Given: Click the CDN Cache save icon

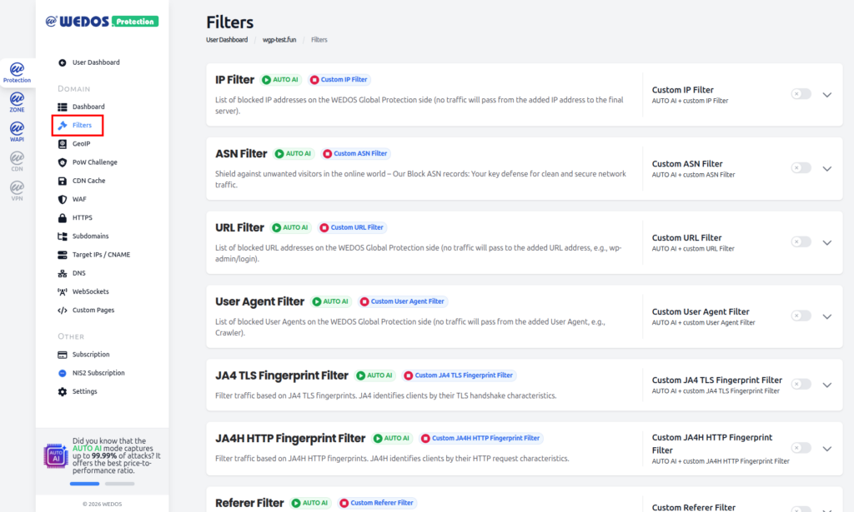Looking at the screenshot, I should coord(62,181).
